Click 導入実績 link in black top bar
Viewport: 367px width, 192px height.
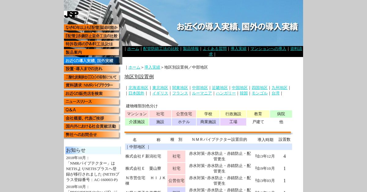click(239, 49)
